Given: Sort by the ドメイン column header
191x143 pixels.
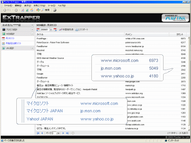Looking at the screenshot, I should [147, 34].
